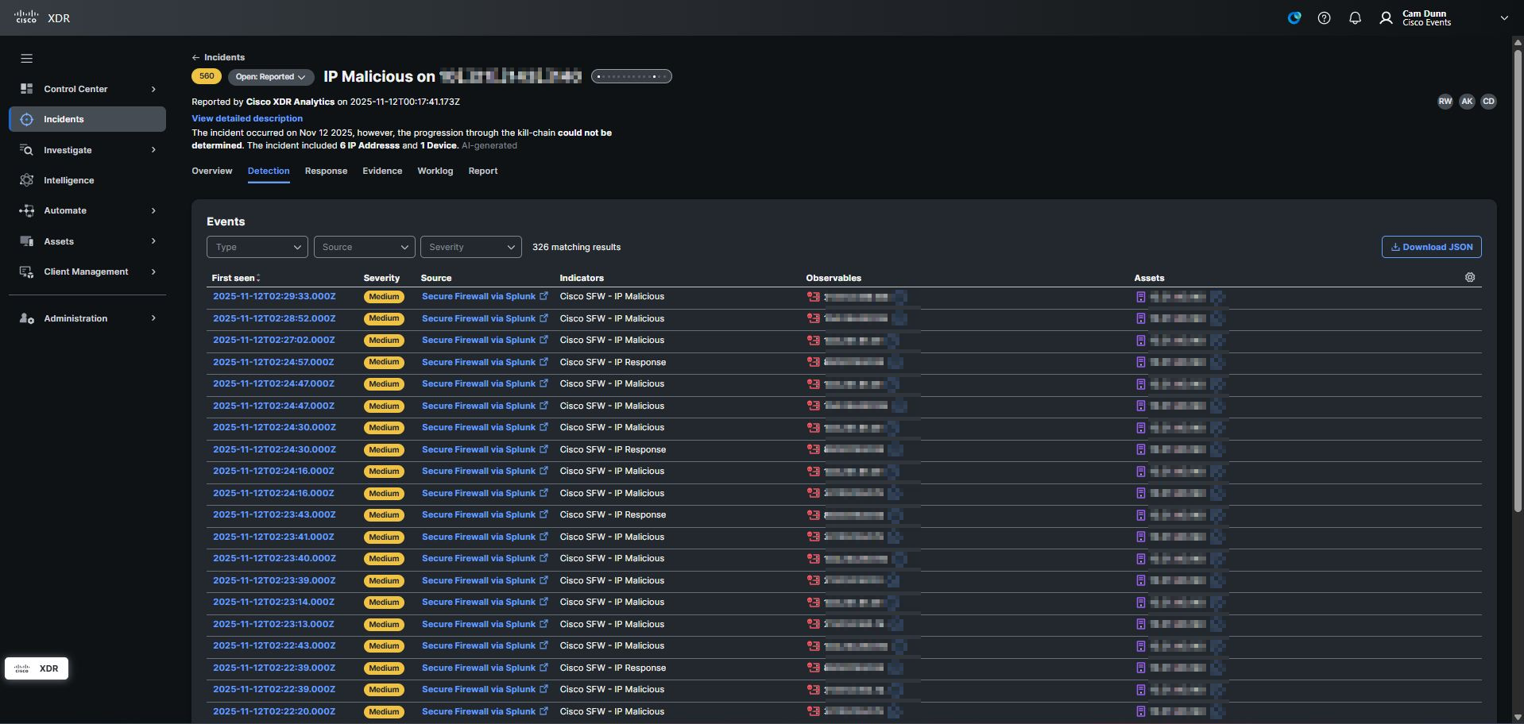
Task: Open the Type filter dropdown
Action: (257, 247)
